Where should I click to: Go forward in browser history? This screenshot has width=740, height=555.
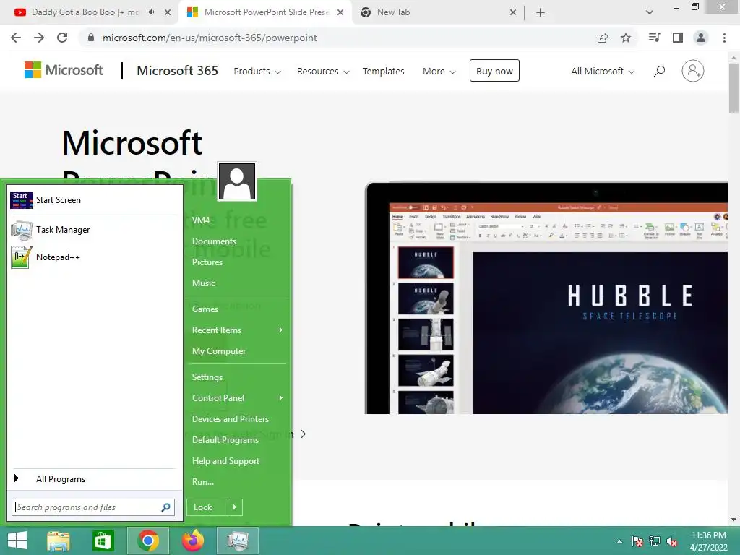point(39,38)
